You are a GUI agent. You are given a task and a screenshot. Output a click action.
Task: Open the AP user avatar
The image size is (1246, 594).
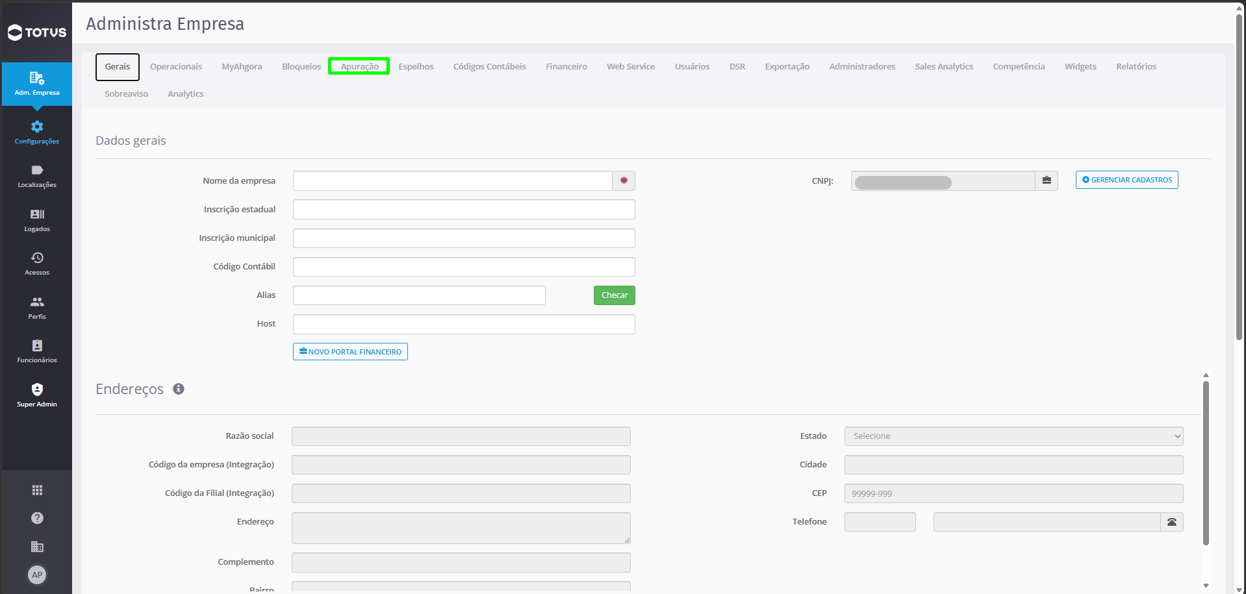37,575
